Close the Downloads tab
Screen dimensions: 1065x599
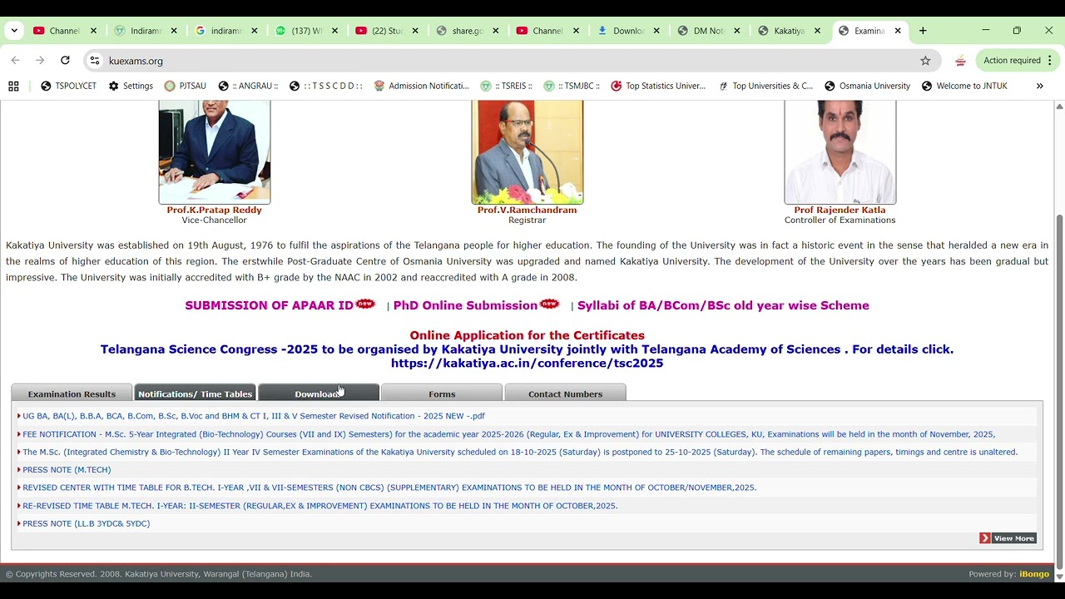pos(656,31)
